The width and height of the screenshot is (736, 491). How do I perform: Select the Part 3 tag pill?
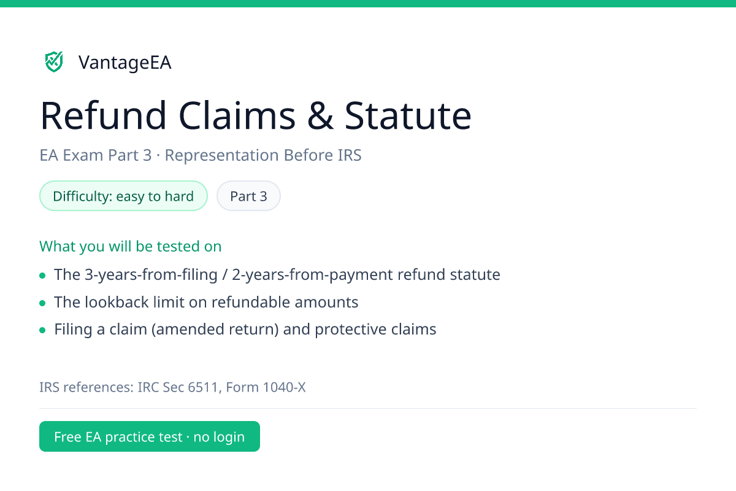pos(248,196)
